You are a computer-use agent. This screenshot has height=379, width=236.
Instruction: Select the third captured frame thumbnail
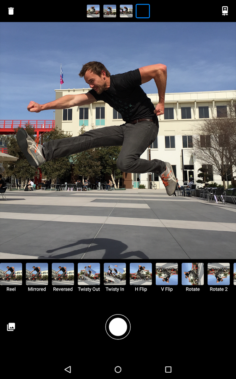(x=126, y=11)
